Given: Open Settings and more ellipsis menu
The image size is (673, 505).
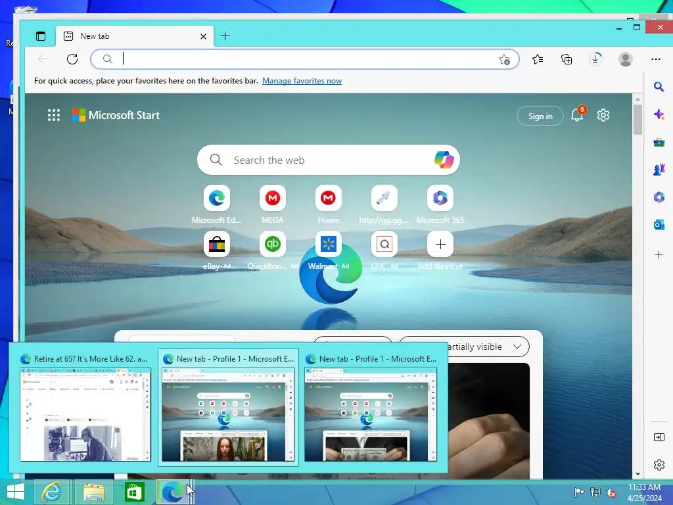Looking at the screenshot, I should pos(655,59).
